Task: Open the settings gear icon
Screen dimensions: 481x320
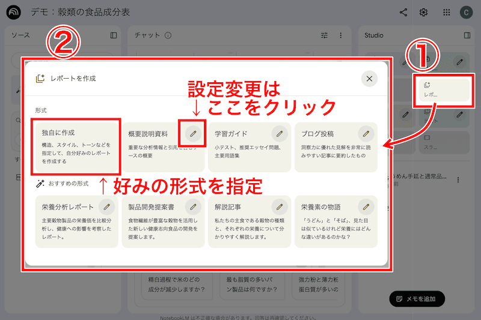Action: click(x=424, y=13)
